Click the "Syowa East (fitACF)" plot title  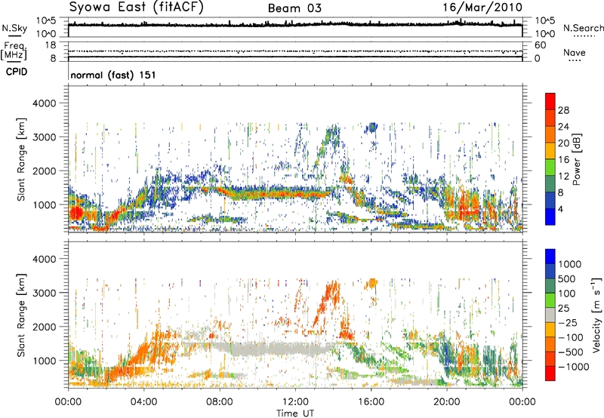click(x=136, y=8)
